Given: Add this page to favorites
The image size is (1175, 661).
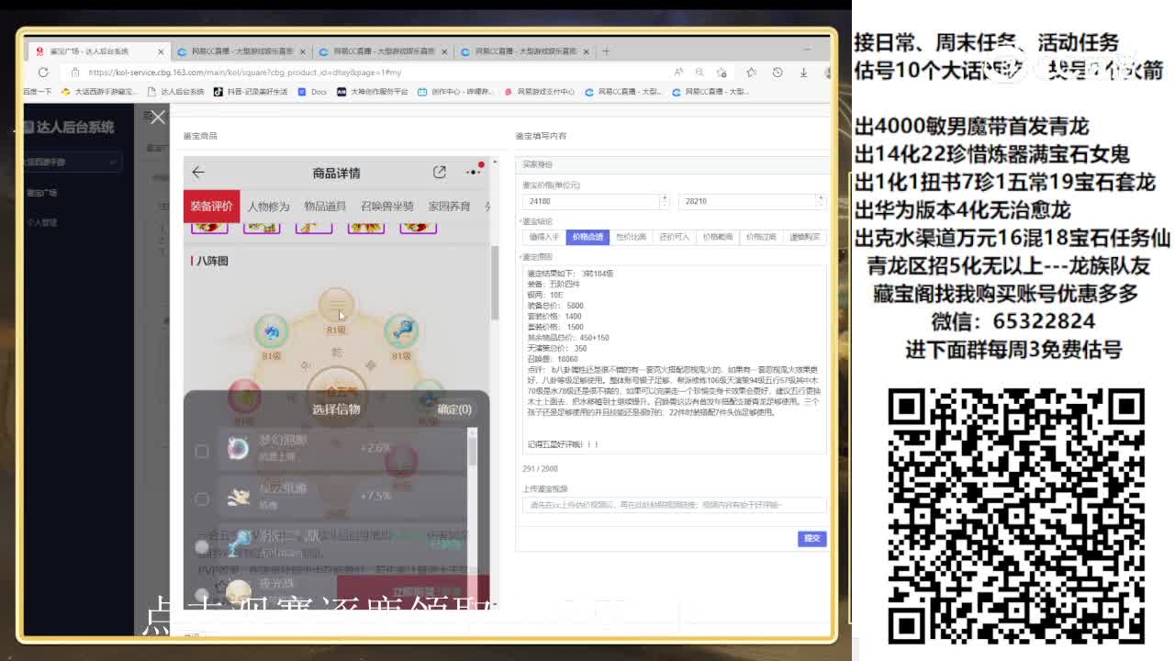Looking at the screenshot, I should point(723,72).
